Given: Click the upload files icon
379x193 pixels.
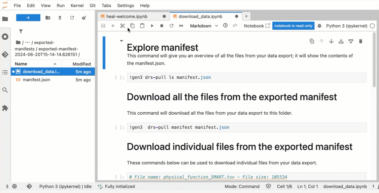Looking at the screenshot, I should [x=60, y=17].
